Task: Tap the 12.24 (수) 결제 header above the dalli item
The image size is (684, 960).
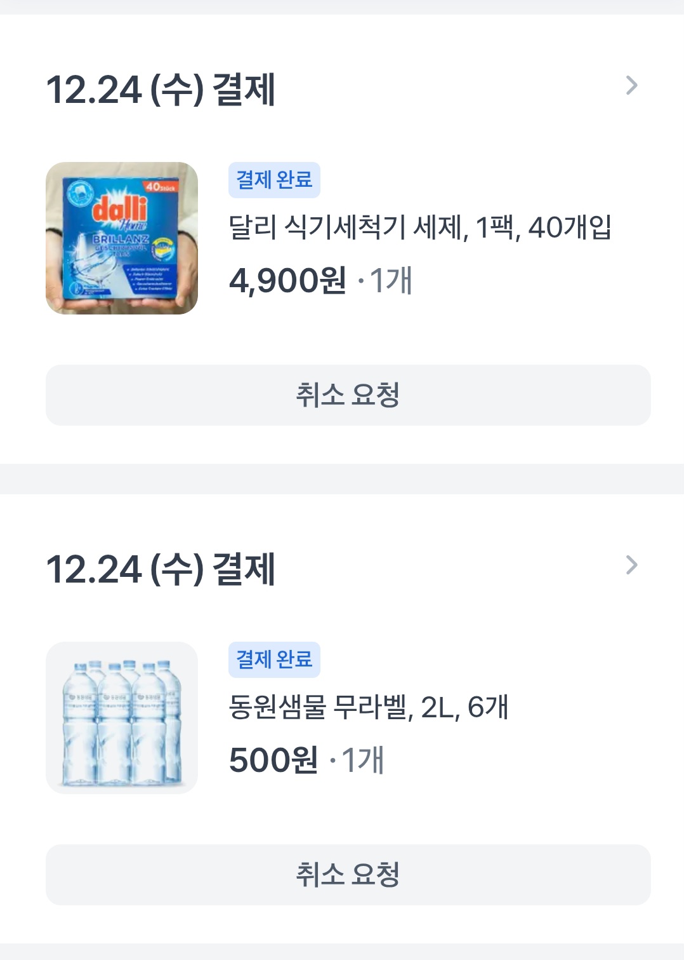Action: pos(161,89)
